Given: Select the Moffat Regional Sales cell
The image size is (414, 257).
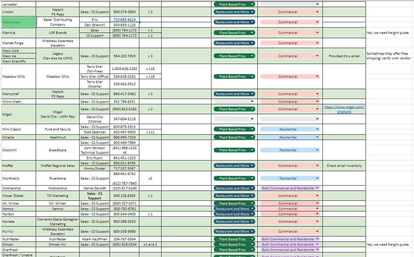Looking at the screenshot, I should pos(58,165).
